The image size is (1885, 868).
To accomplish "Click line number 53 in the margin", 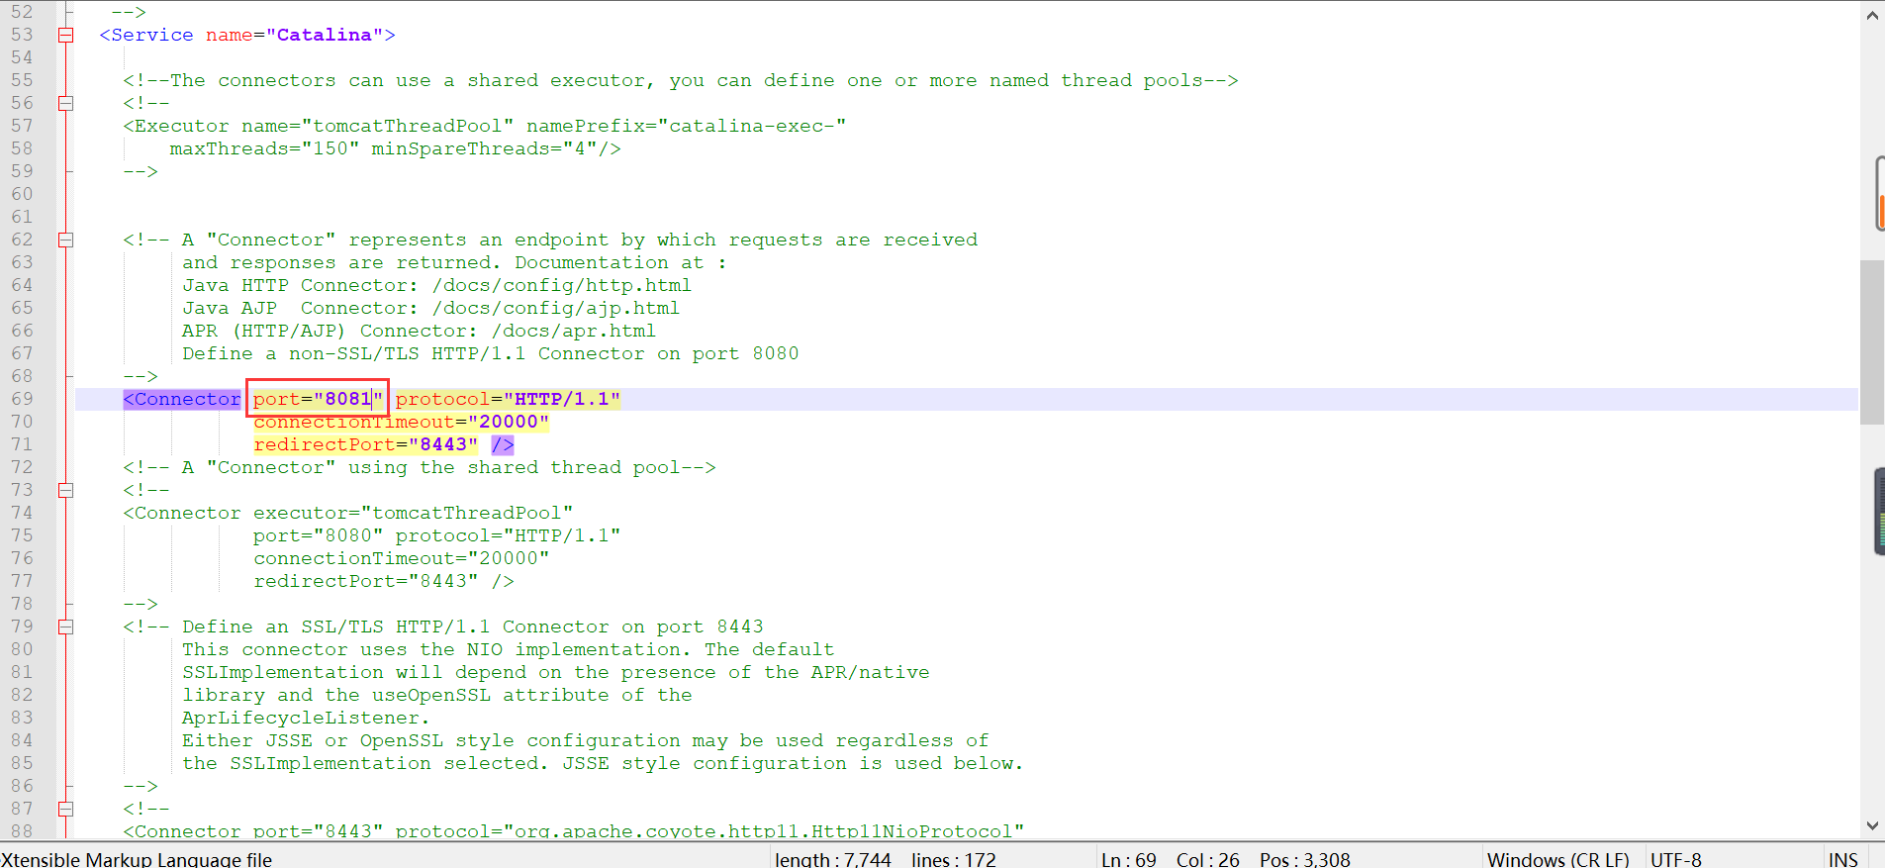I will (22, 35).
